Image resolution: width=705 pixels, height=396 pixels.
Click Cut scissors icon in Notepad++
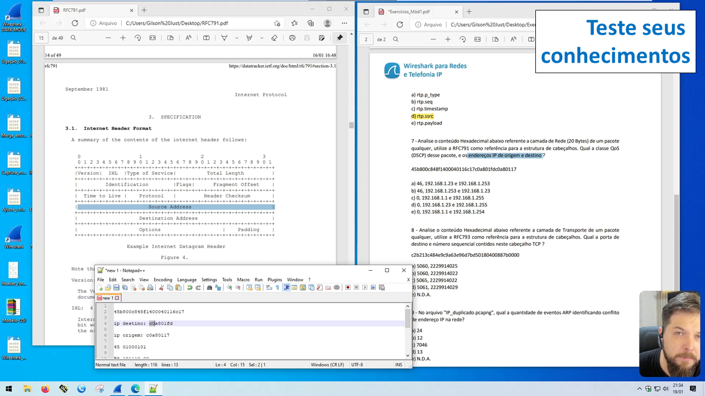161,287
